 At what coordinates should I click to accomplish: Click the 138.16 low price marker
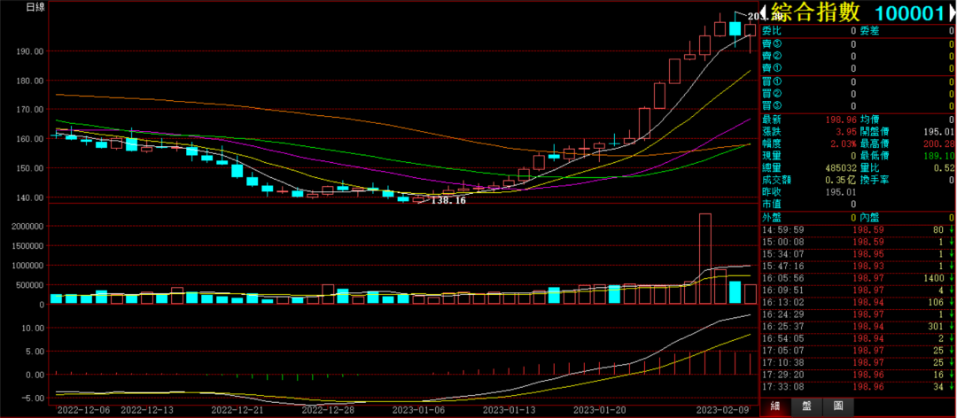447,201
